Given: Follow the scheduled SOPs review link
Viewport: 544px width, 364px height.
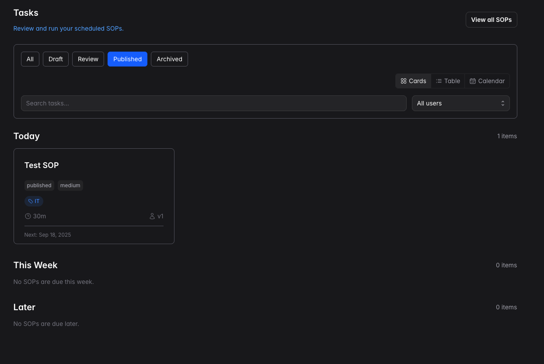Looking at the screenshot, I should (x=68, y=28).
